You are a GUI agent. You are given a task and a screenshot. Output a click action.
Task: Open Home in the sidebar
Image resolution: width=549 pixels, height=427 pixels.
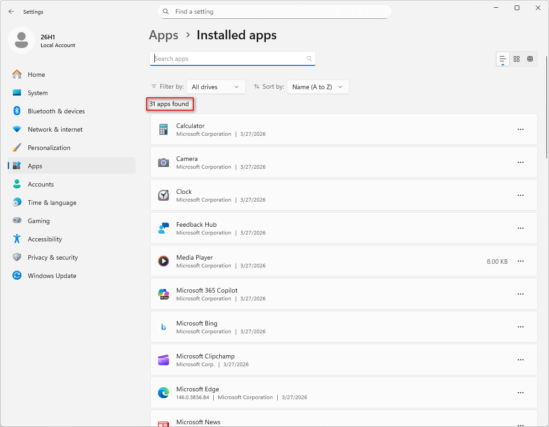click(72, 75)
